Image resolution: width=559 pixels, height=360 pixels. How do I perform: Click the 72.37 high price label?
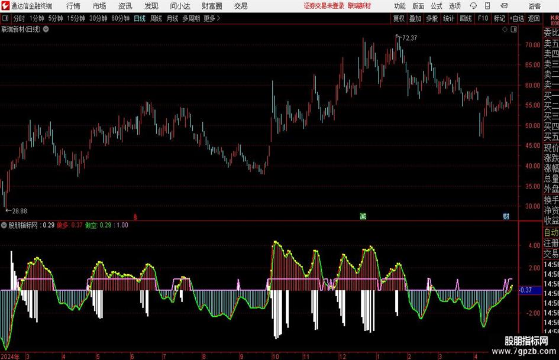pos(409,38)
